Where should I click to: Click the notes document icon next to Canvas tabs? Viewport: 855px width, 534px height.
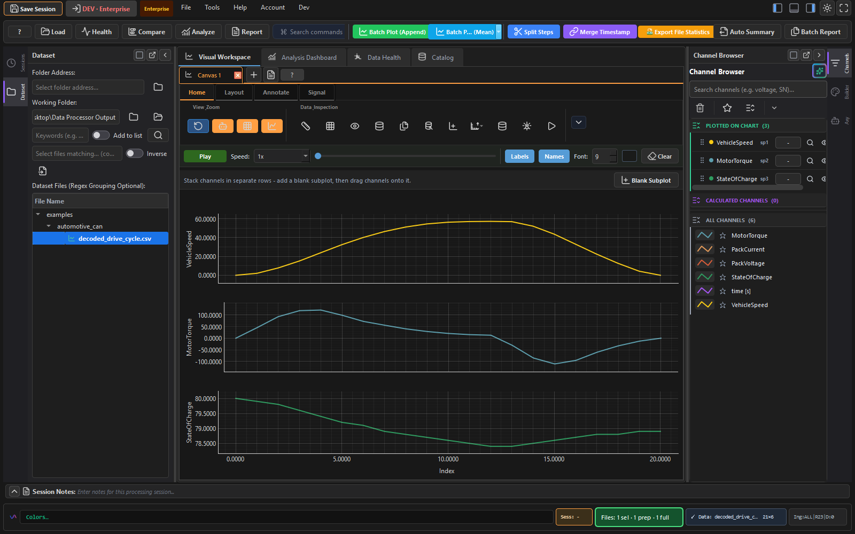271,75
